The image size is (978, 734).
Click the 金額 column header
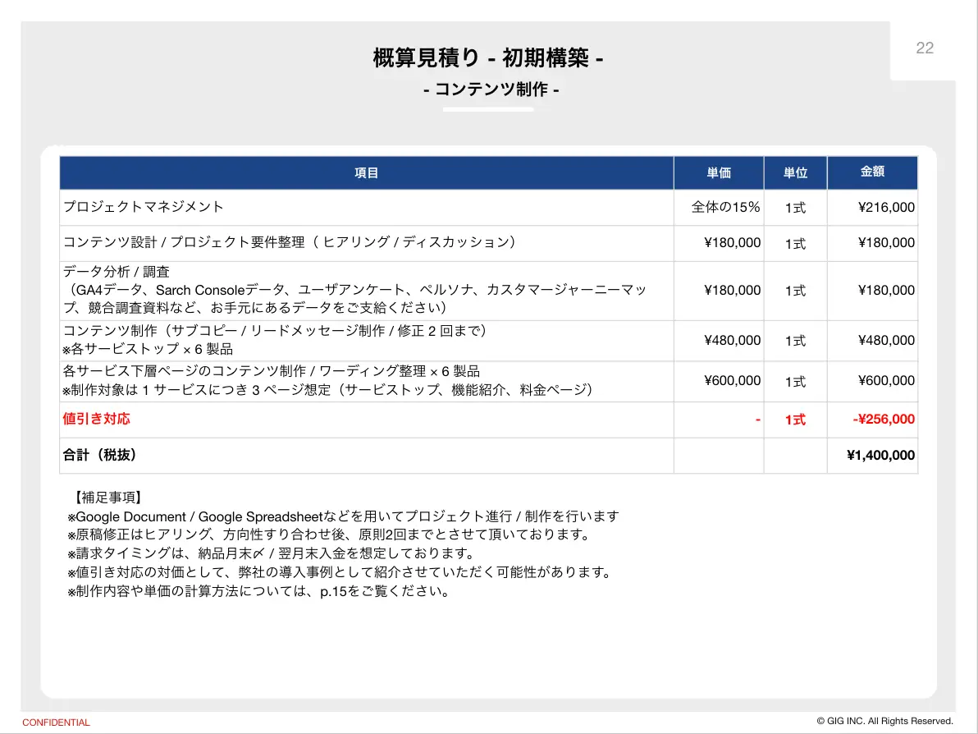point(872,172)
